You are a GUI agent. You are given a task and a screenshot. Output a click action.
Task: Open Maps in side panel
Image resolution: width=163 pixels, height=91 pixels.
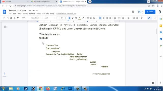click(161, 46)
